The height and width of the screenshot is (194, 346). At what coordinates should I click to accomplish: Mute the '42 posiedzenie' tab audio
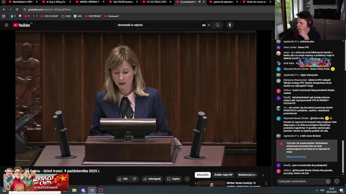click(199, 2)
